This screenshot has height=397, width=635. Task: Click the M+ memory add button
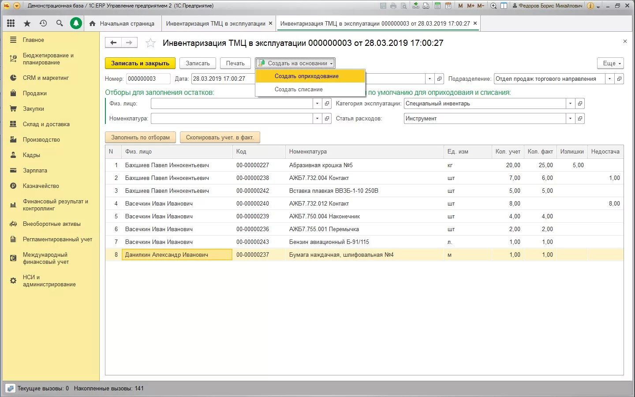click(471, 6)
